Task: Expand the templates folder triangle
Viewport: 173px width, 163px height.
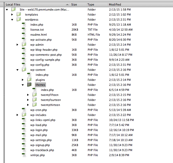Action: (x=12, y=15)
